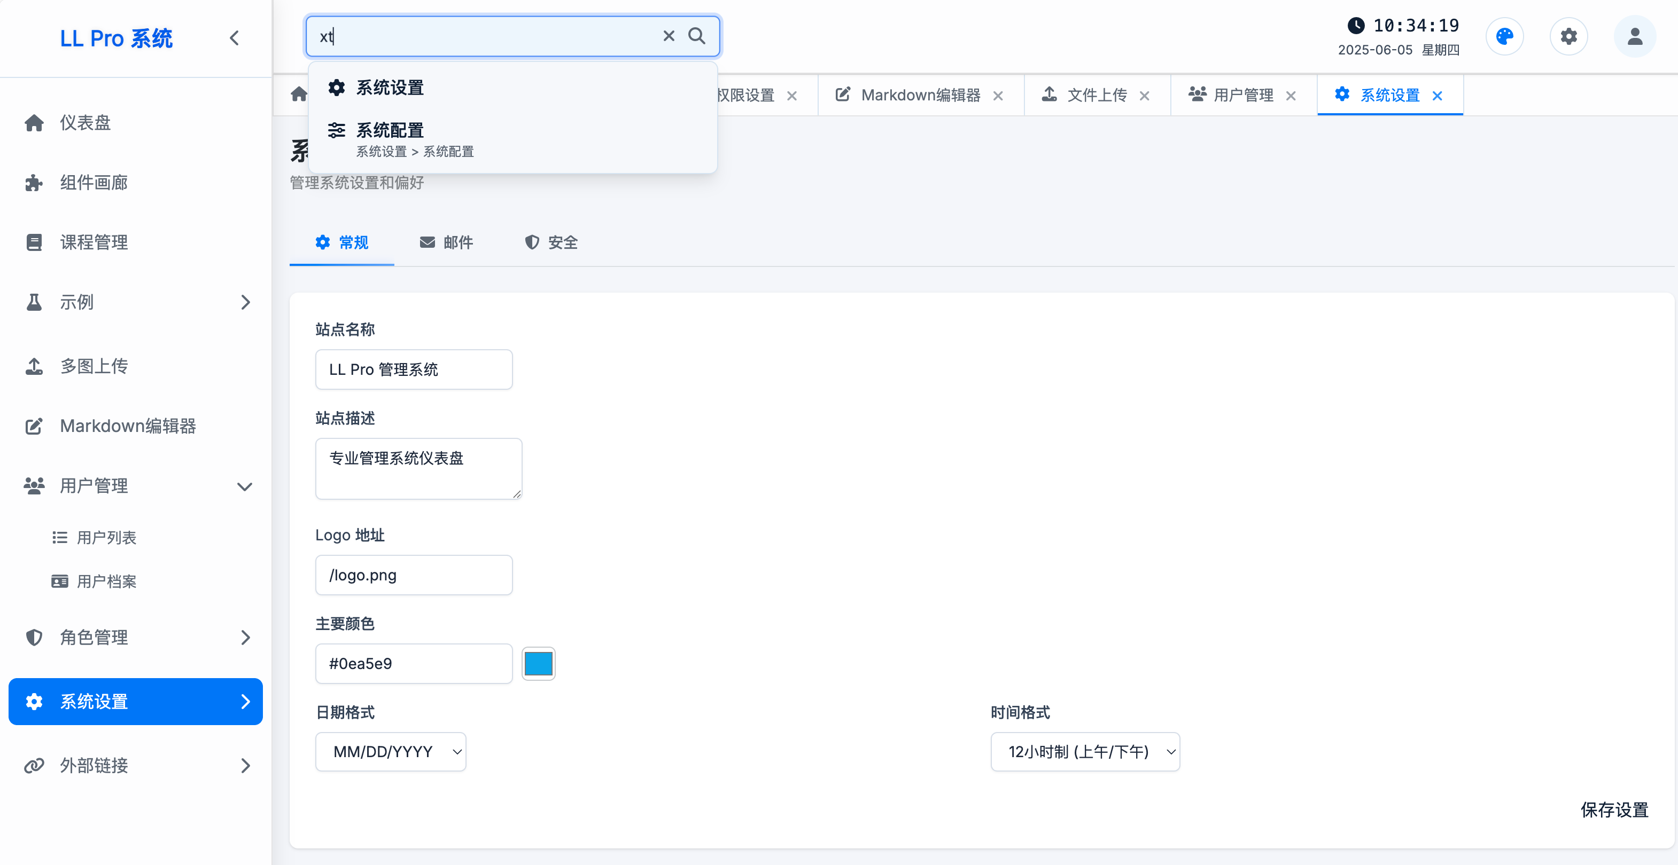Switch to the 邮件 settings tab
Screen dimensions: 1678x865
point(446,242)
